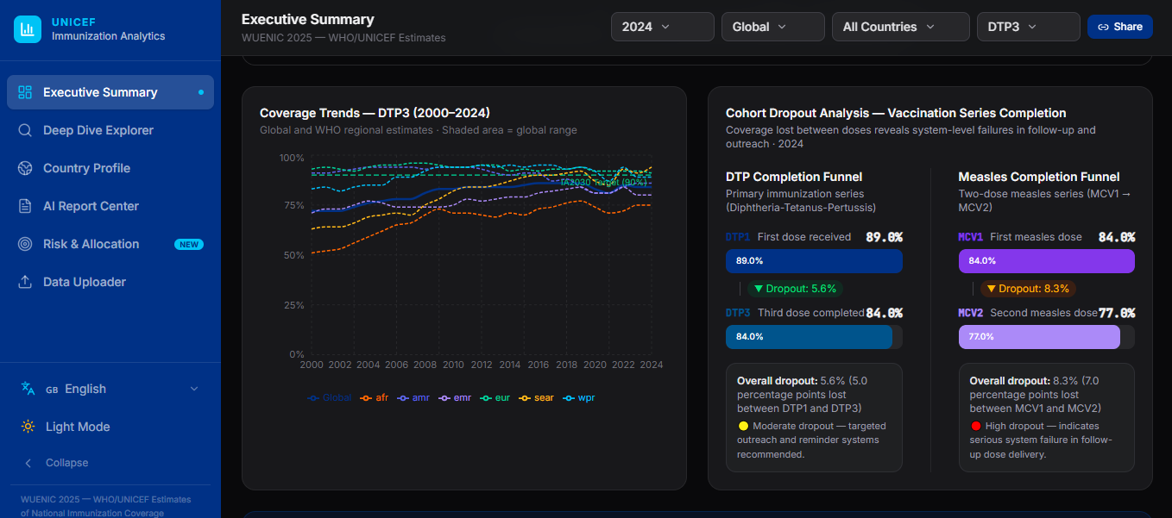The height and width of the screenshot is (518, 1172).
Task: Click the DTP3 84.0% coverage bar
Action: point(809,337)
